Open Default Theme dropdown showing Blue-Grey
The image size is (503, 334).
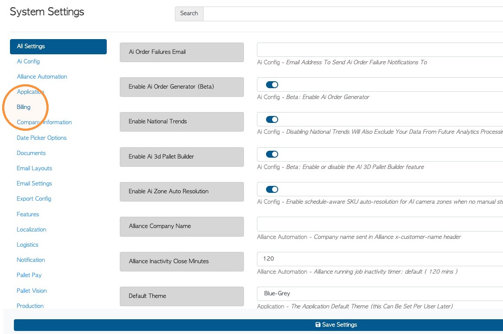pyautogui.click(x=380, y=294)
